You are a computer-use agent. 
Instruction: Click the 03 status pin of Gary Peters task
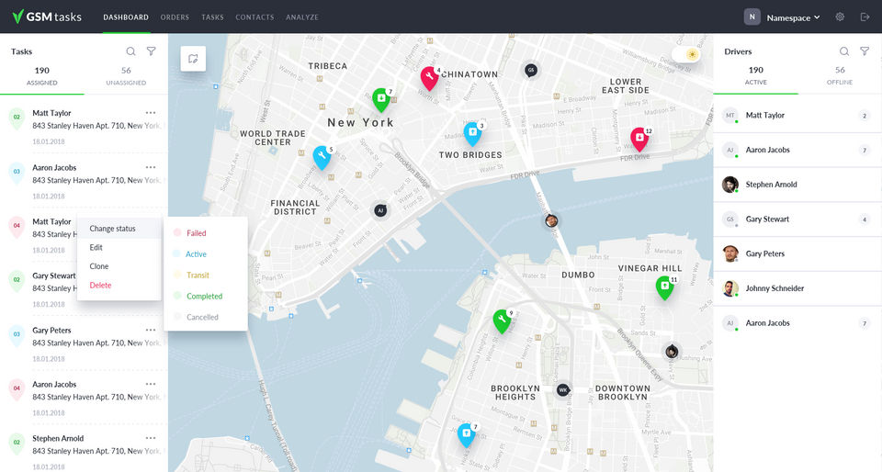click(x=17, y=335)
